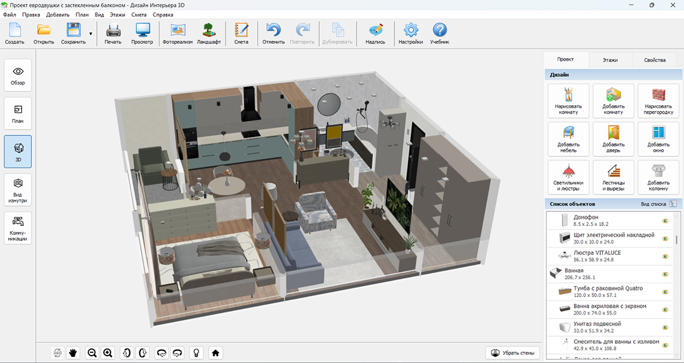
Task: Hide the Унитаз подвесной object
Action: [x=665, y=327]
